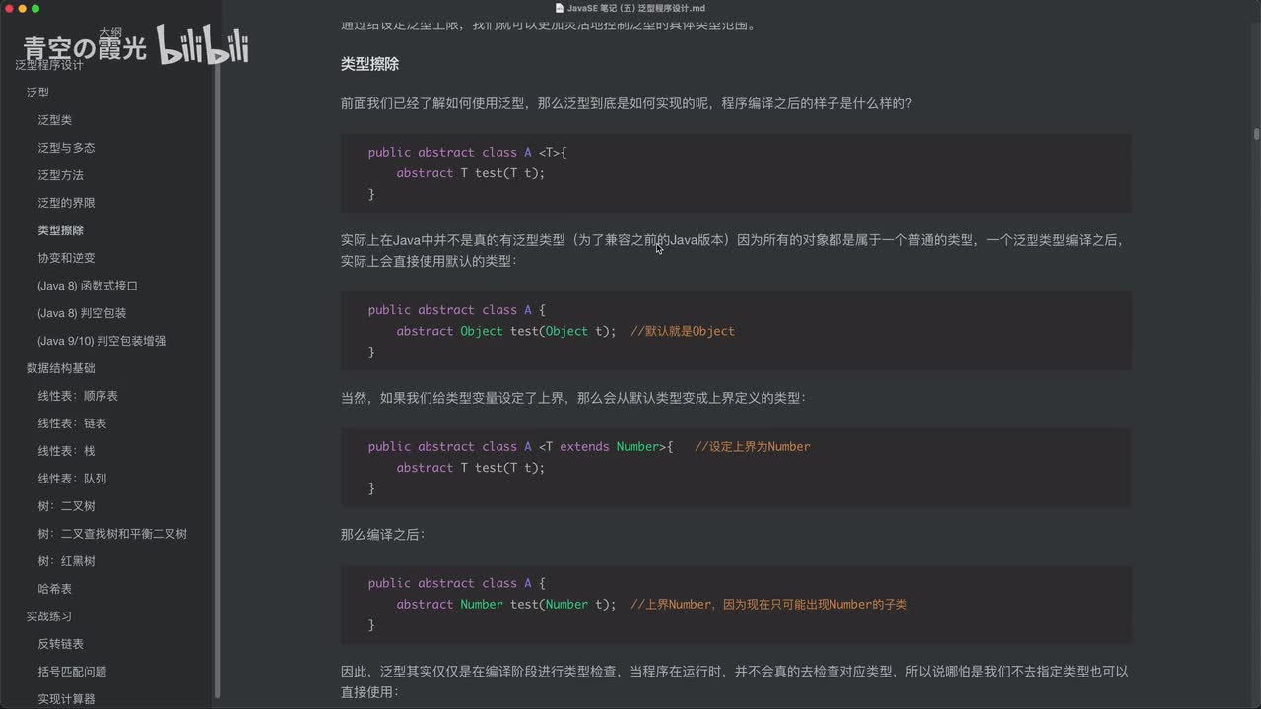
Task: Open outline item 协变和逆变
Action: (x=66, y=258)
